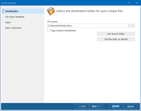Viewport: 141px width, 111px height.
Task: Open help with the question mark icon
Action: [129, 3]
